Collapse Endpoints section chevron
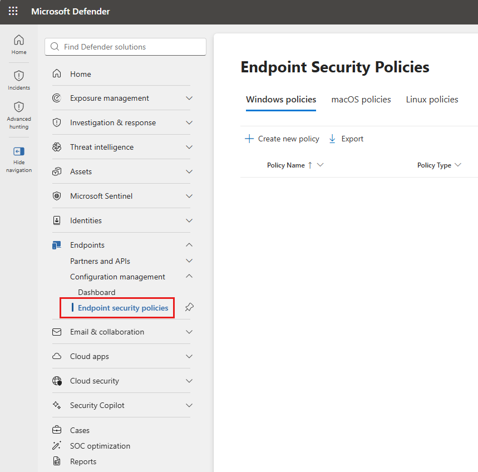 click(x=189, y=245)
